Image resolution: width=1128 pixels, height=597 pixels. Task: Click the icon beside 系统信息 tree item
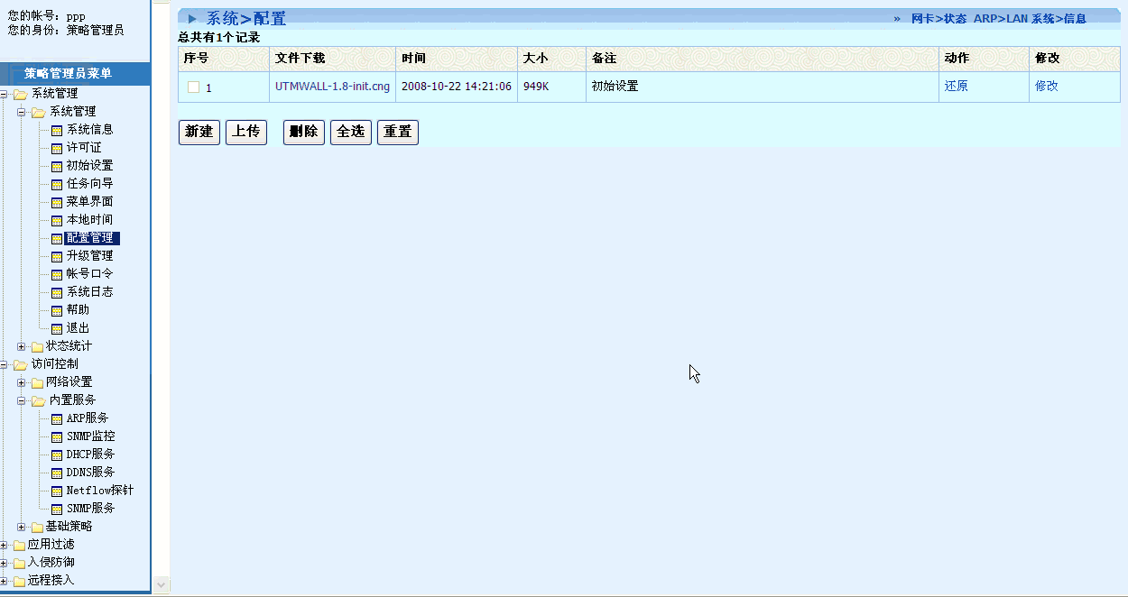[x=57, y=130]
